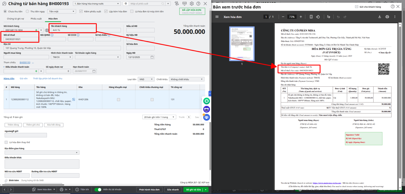Print the invoice using the printer icon
Screen dimensions: 405x194
387,17
